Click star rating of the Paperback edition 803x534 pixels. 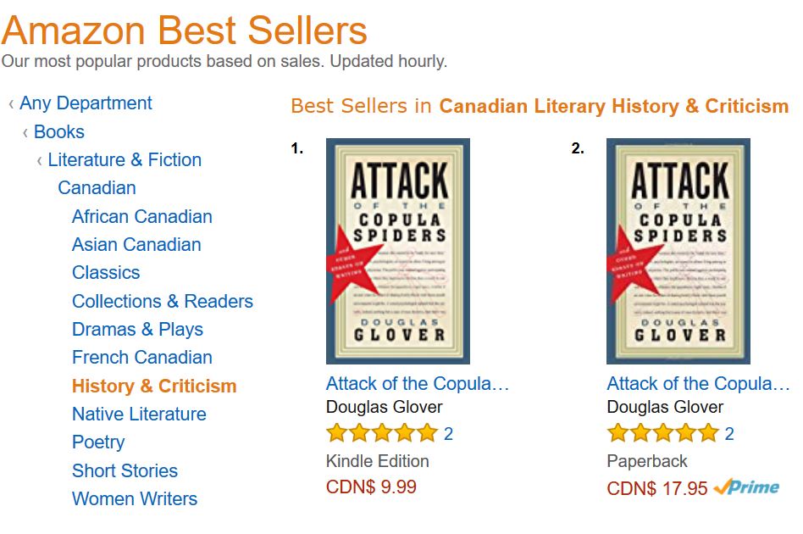662,434
